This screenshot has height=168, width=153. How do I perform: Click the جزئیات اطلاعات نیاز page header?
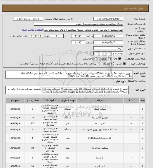tap(133, 8)
